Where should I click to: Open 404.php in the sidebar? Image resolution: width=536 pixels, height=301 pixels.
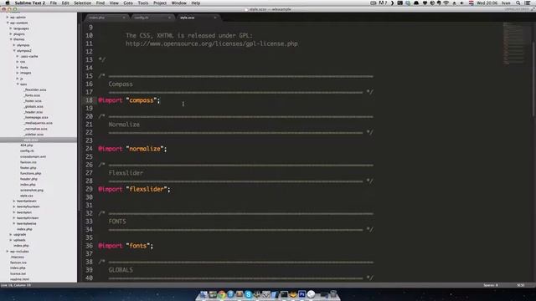point(26,145)
